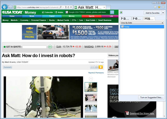Open a new blank tab
The width and height of the screenshot is (167, 119).
108,7
